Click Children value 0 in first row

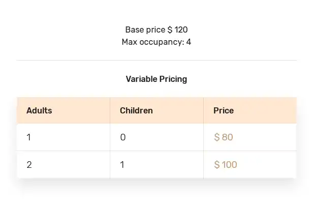click(x=123, y=137)
